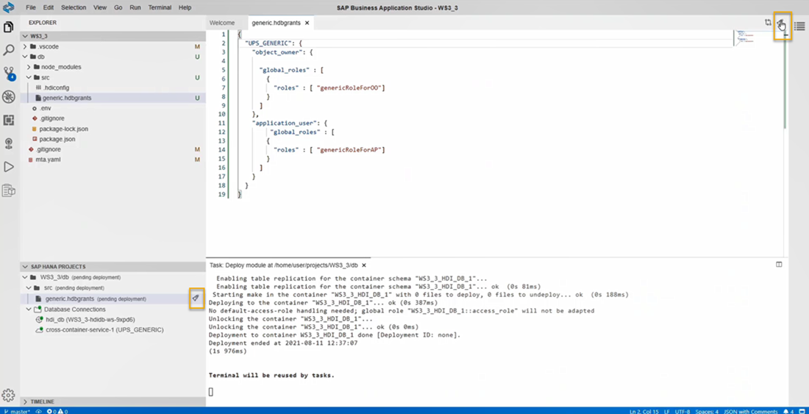Click the errors and warnings count in status bar
Image resolution: width=809 pixels, height=414 pixels.
point(57,411)
